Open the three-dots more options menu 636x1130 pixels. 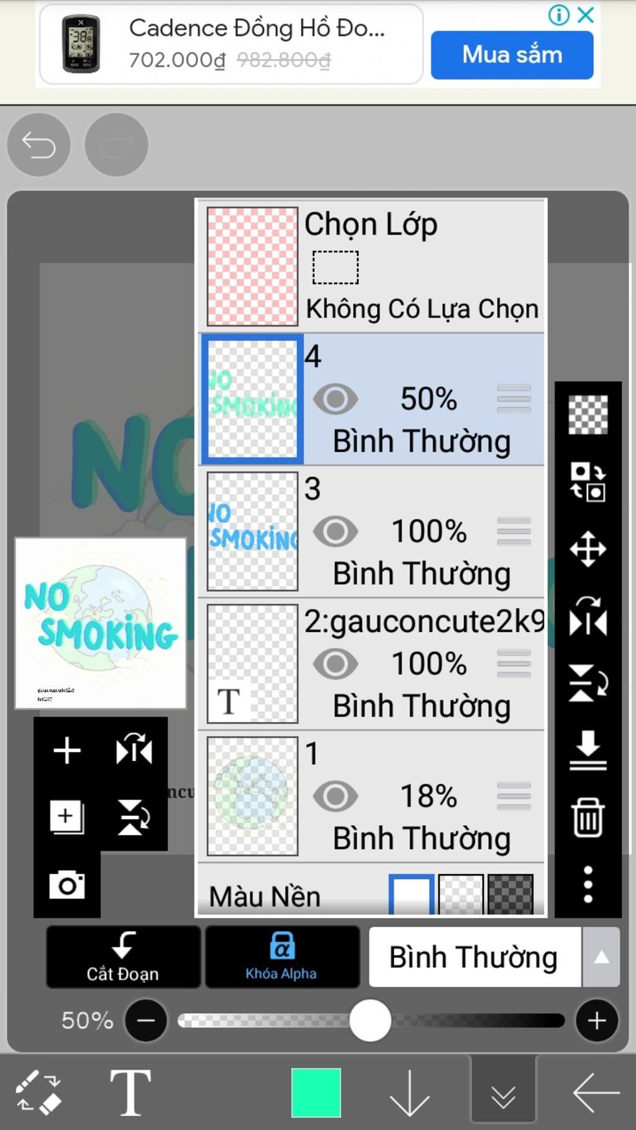pos(588,884)
